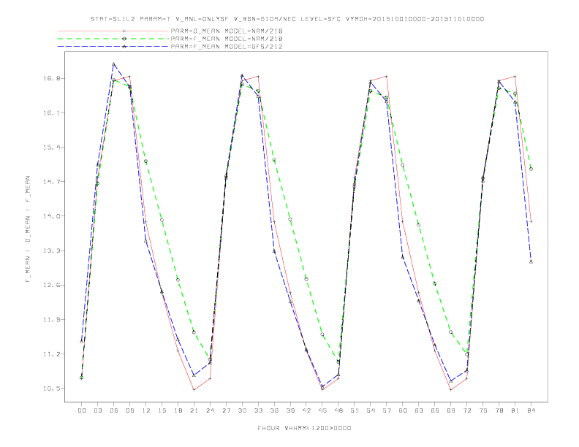Click x-axis tick label 27
The height and width of the screenshot is (447, 579).
tap(227, 410)
